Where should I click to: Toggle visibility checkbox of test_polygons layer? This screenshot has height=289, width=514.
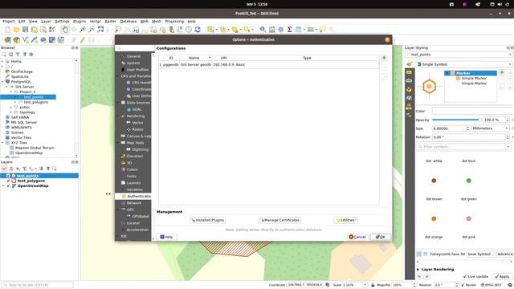coord(8,181)
